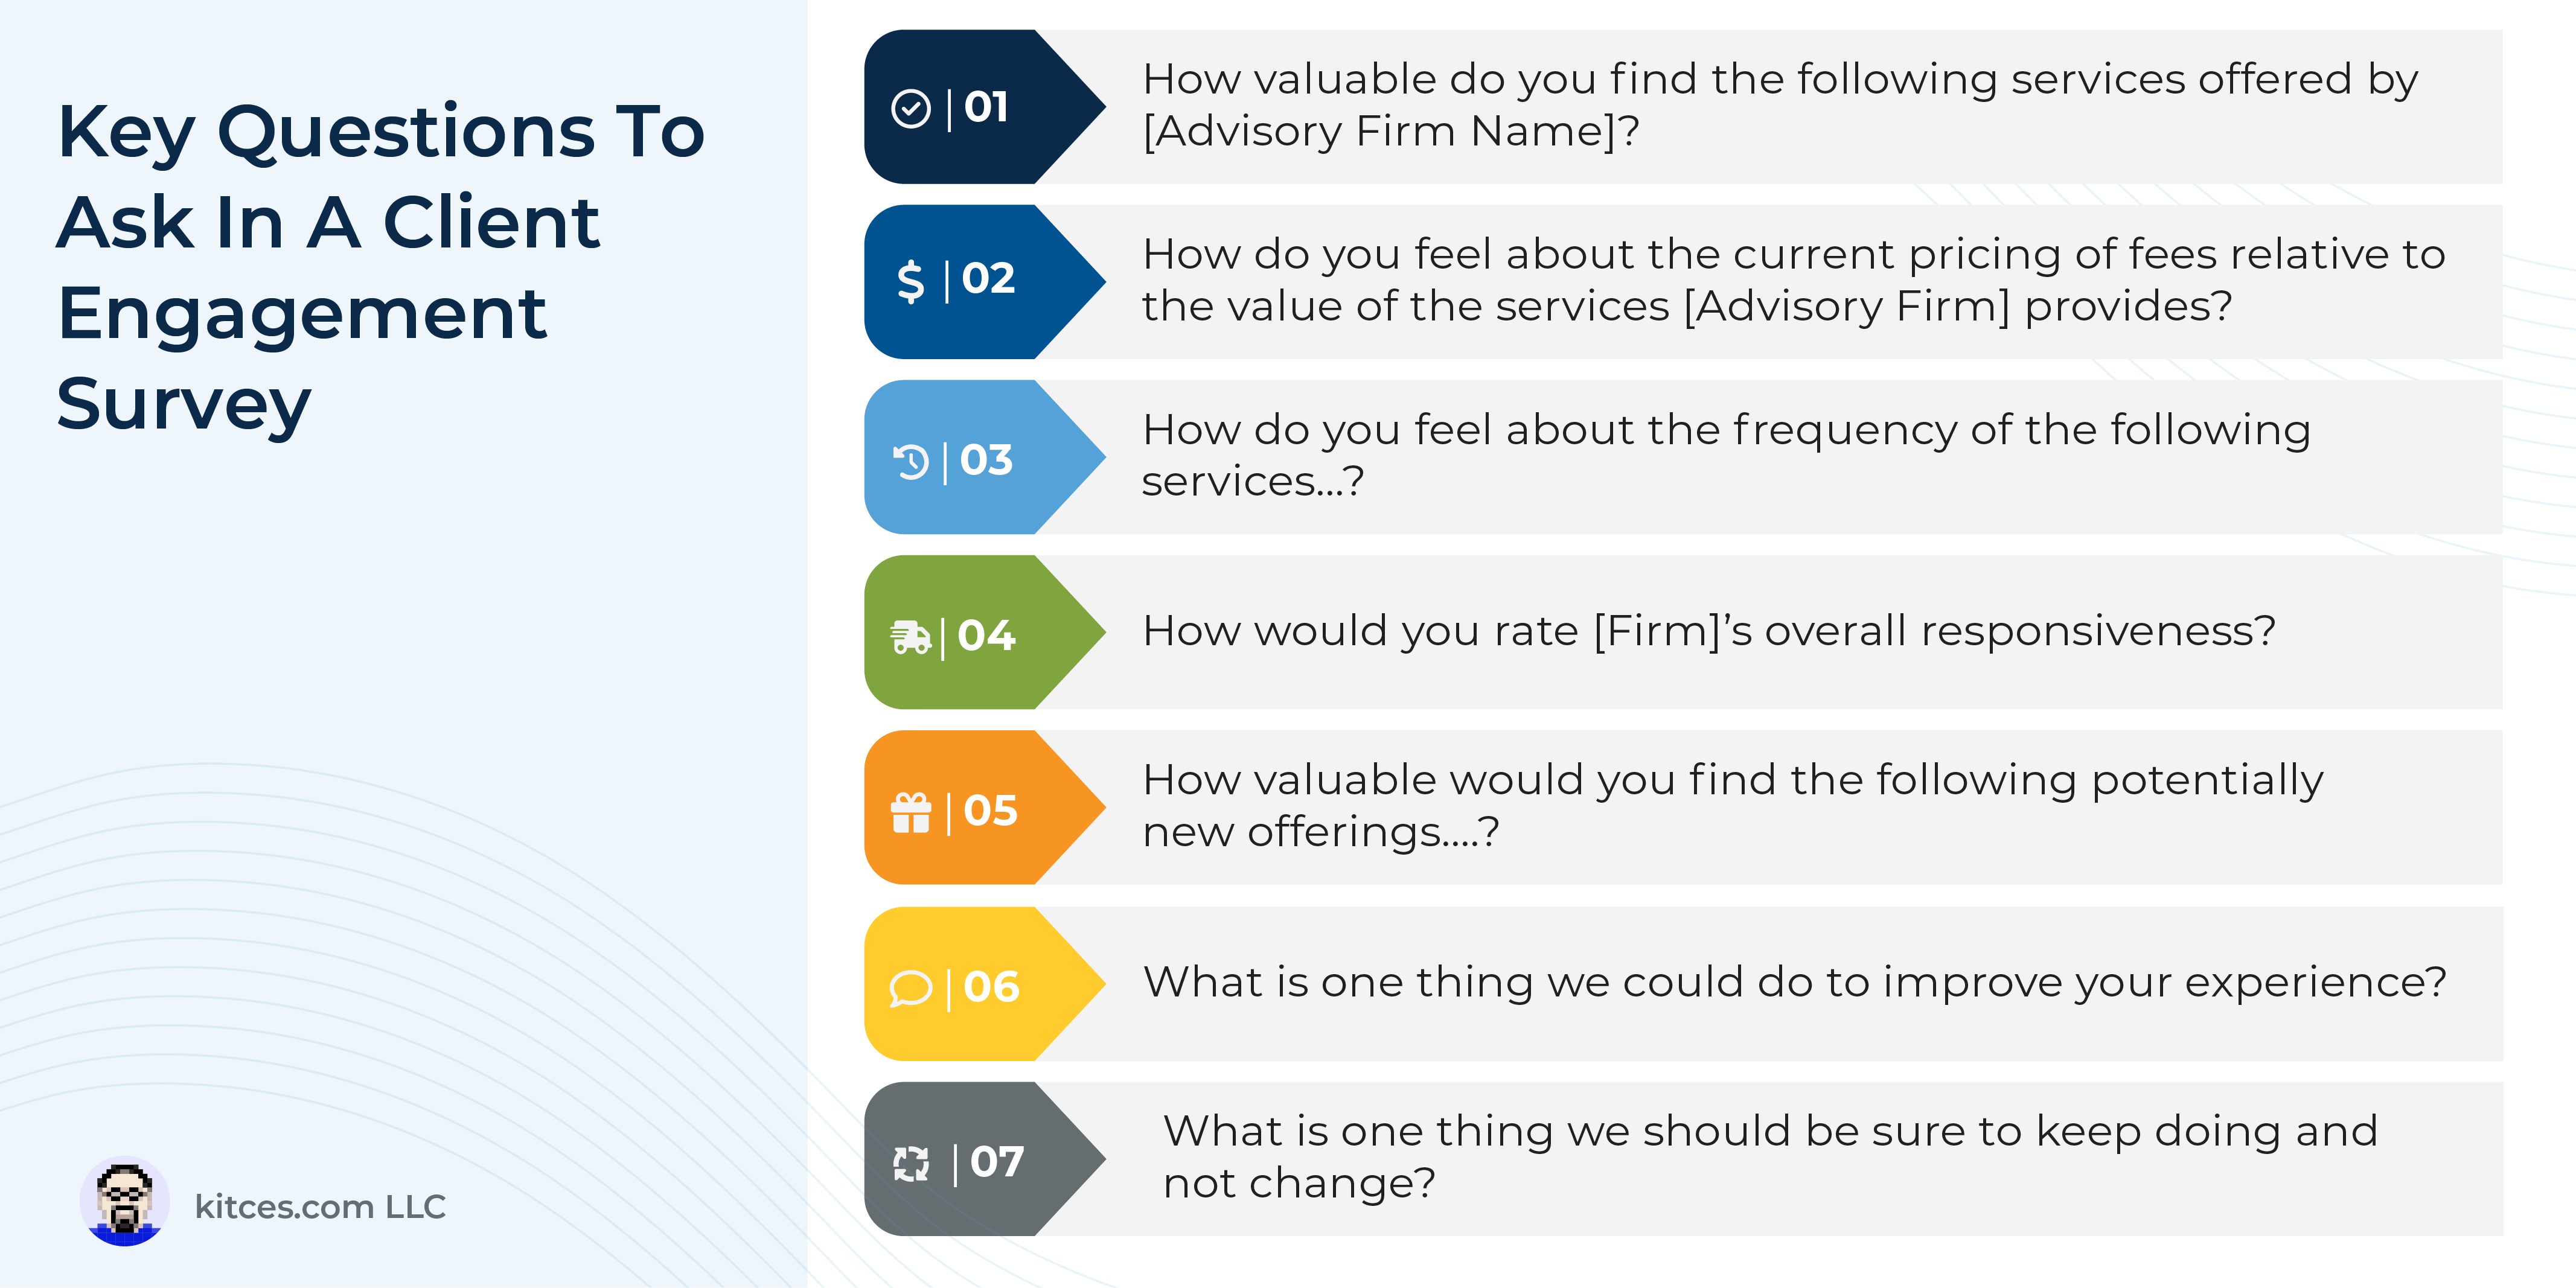Click the potentially new offerings question

pyautogui.click(x=1733, y=805)
